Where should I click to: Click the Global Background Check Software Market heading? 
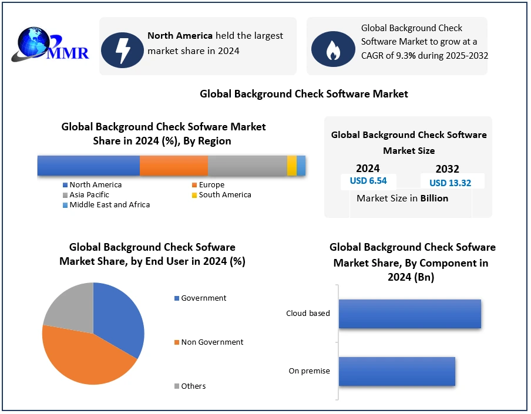pyautogui.click(x=304, y=94)
